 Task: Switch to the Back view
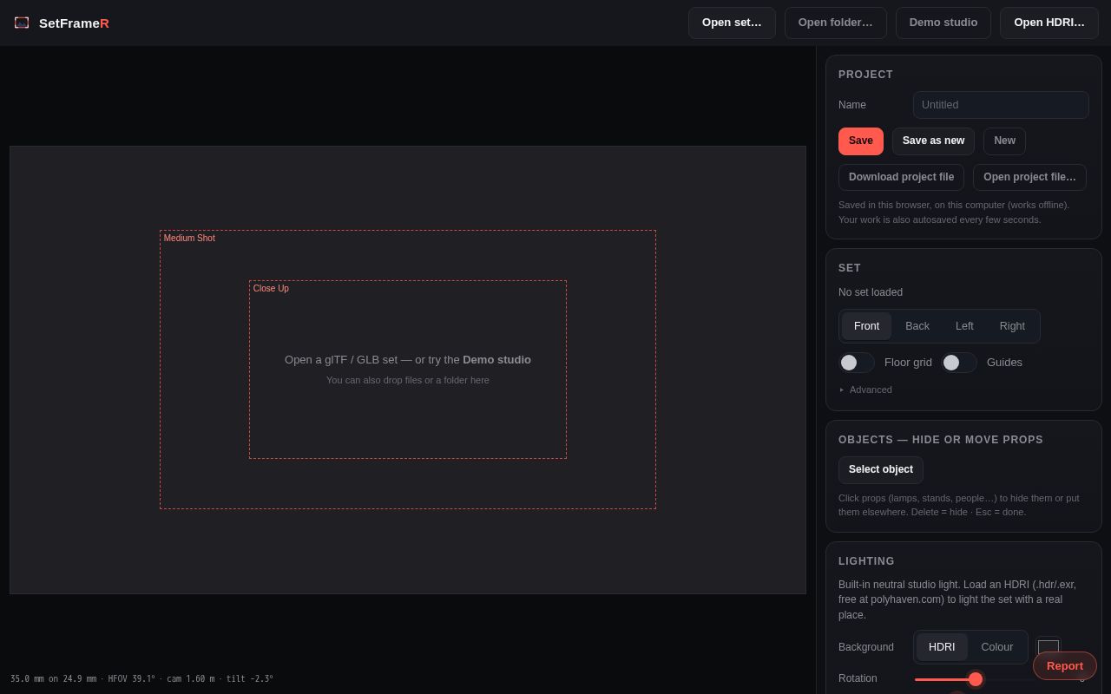(917, 326)
